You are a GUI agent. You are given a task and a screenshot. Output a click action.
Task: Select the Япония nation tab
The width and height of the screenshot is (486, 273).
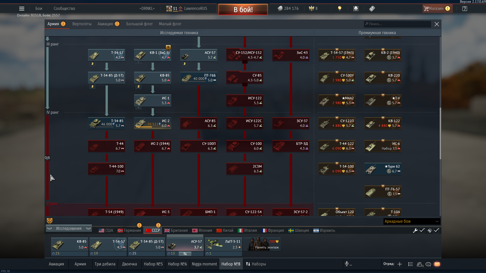(x=202, y=231)
